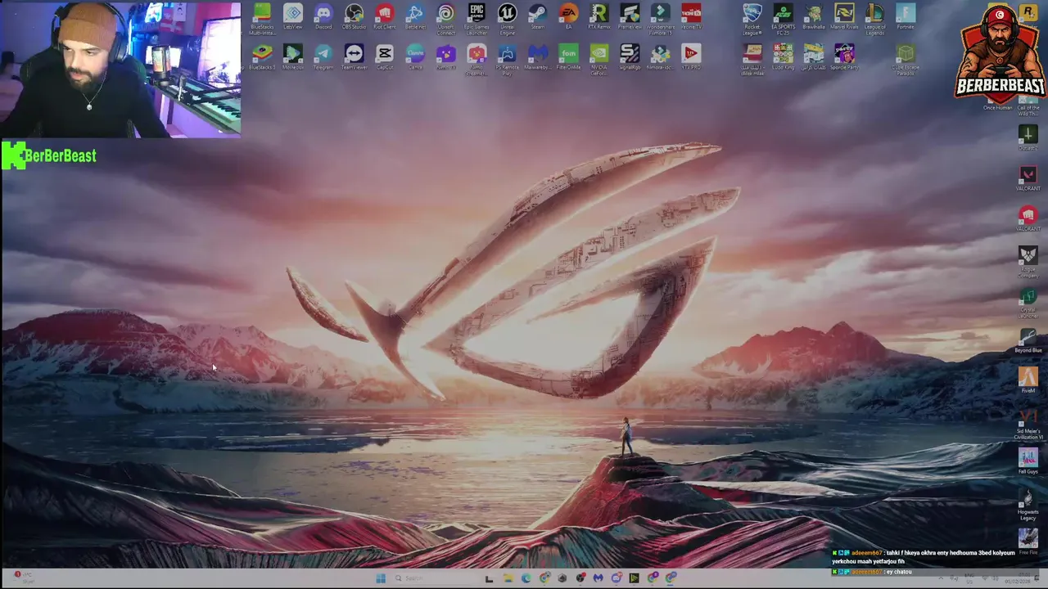The height and width of the screenshot is (589, 1048).
Task: Open Windows Start menu button
Action: click(x=381, y=578)
